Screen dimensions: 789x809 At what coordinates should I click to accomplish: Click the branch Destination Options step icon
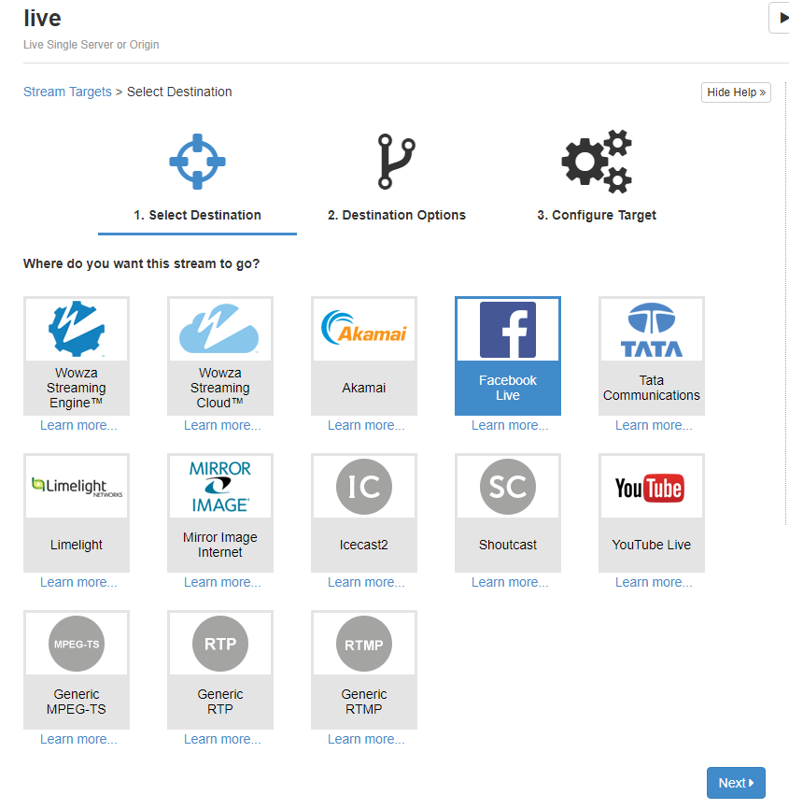[396, 162]
